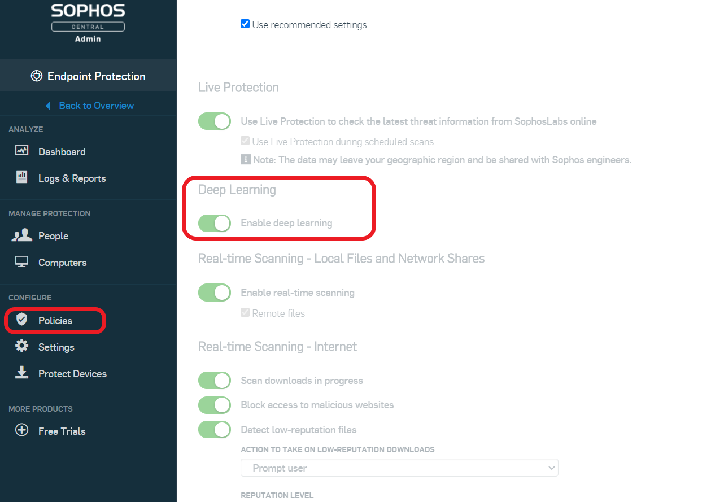This screenshot has height=502, width=711.
Task: Open the Computers menu item
Action: [x=62, y=263]
